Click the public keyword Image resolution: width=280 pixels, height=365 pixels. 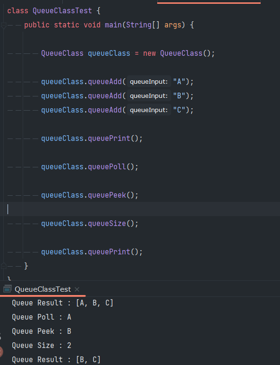37,25
